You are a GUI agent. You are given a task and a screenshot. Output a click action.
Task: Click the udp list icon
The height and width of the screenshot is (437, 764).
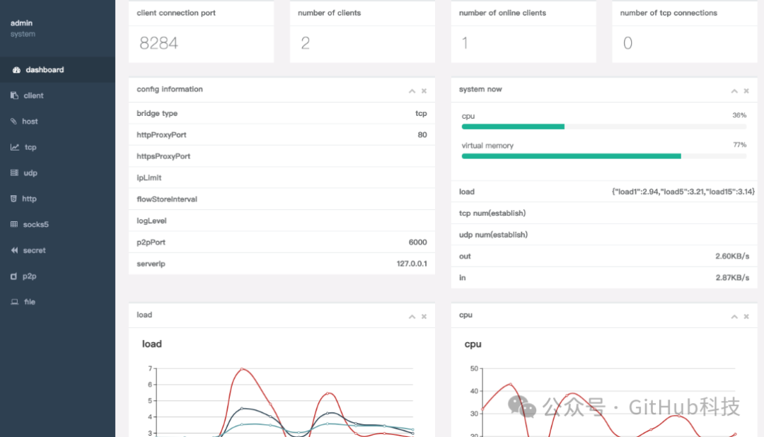point(14,173)
